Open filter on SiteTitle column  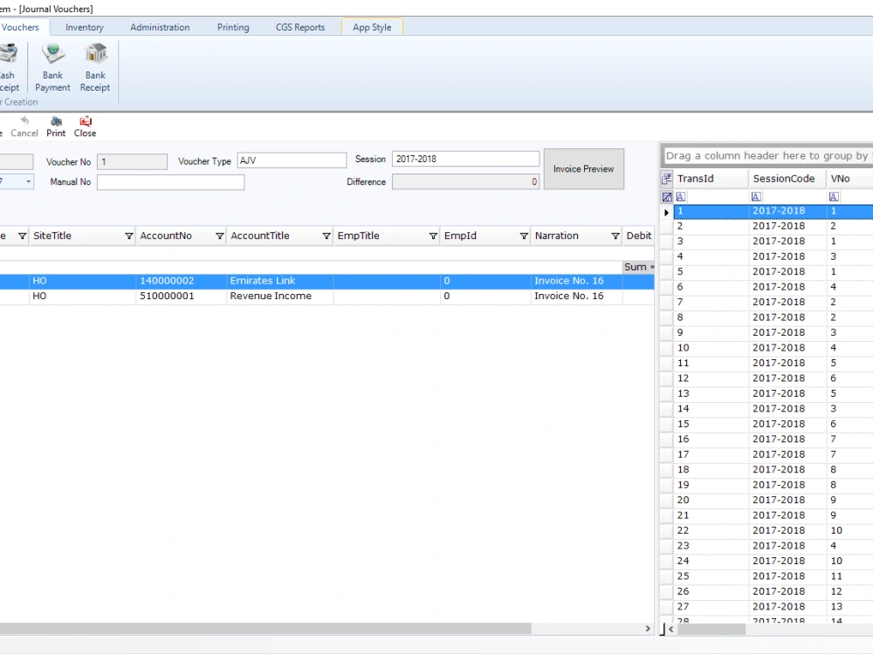pos(128,235)
